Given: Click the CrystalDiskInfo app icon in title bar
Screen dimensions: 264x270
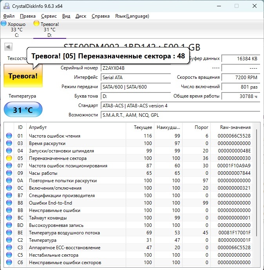Looking at the screenshot, I should (x=7, y=6).
